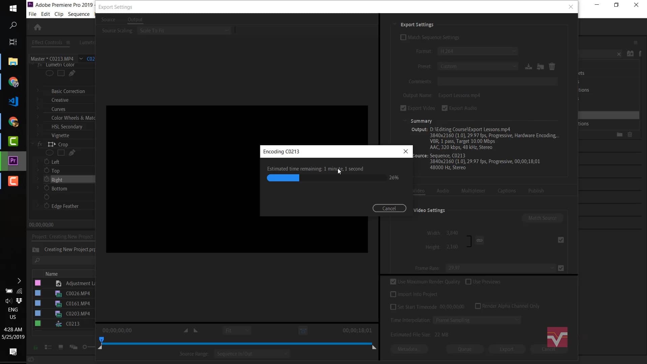Open Visual Studio Code from taskbar

coord(13,101)
